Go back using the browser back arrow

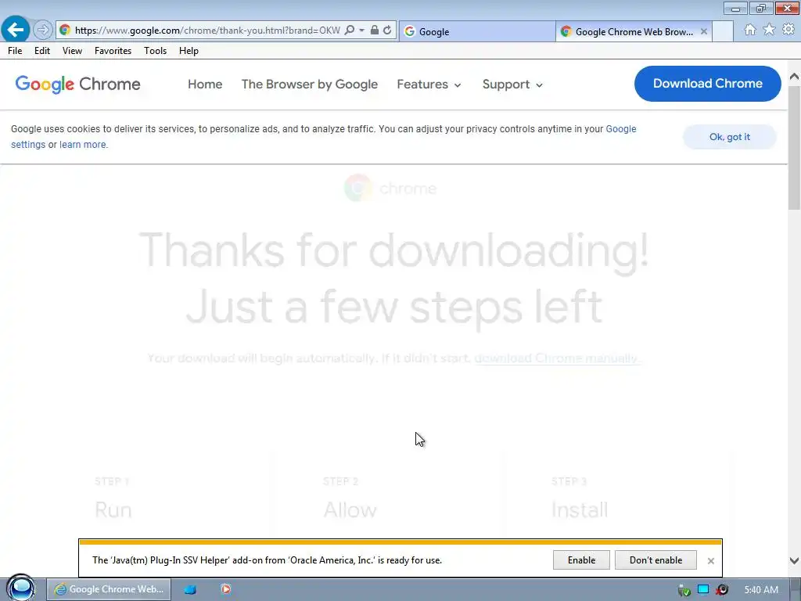click(x=16, y=30)
